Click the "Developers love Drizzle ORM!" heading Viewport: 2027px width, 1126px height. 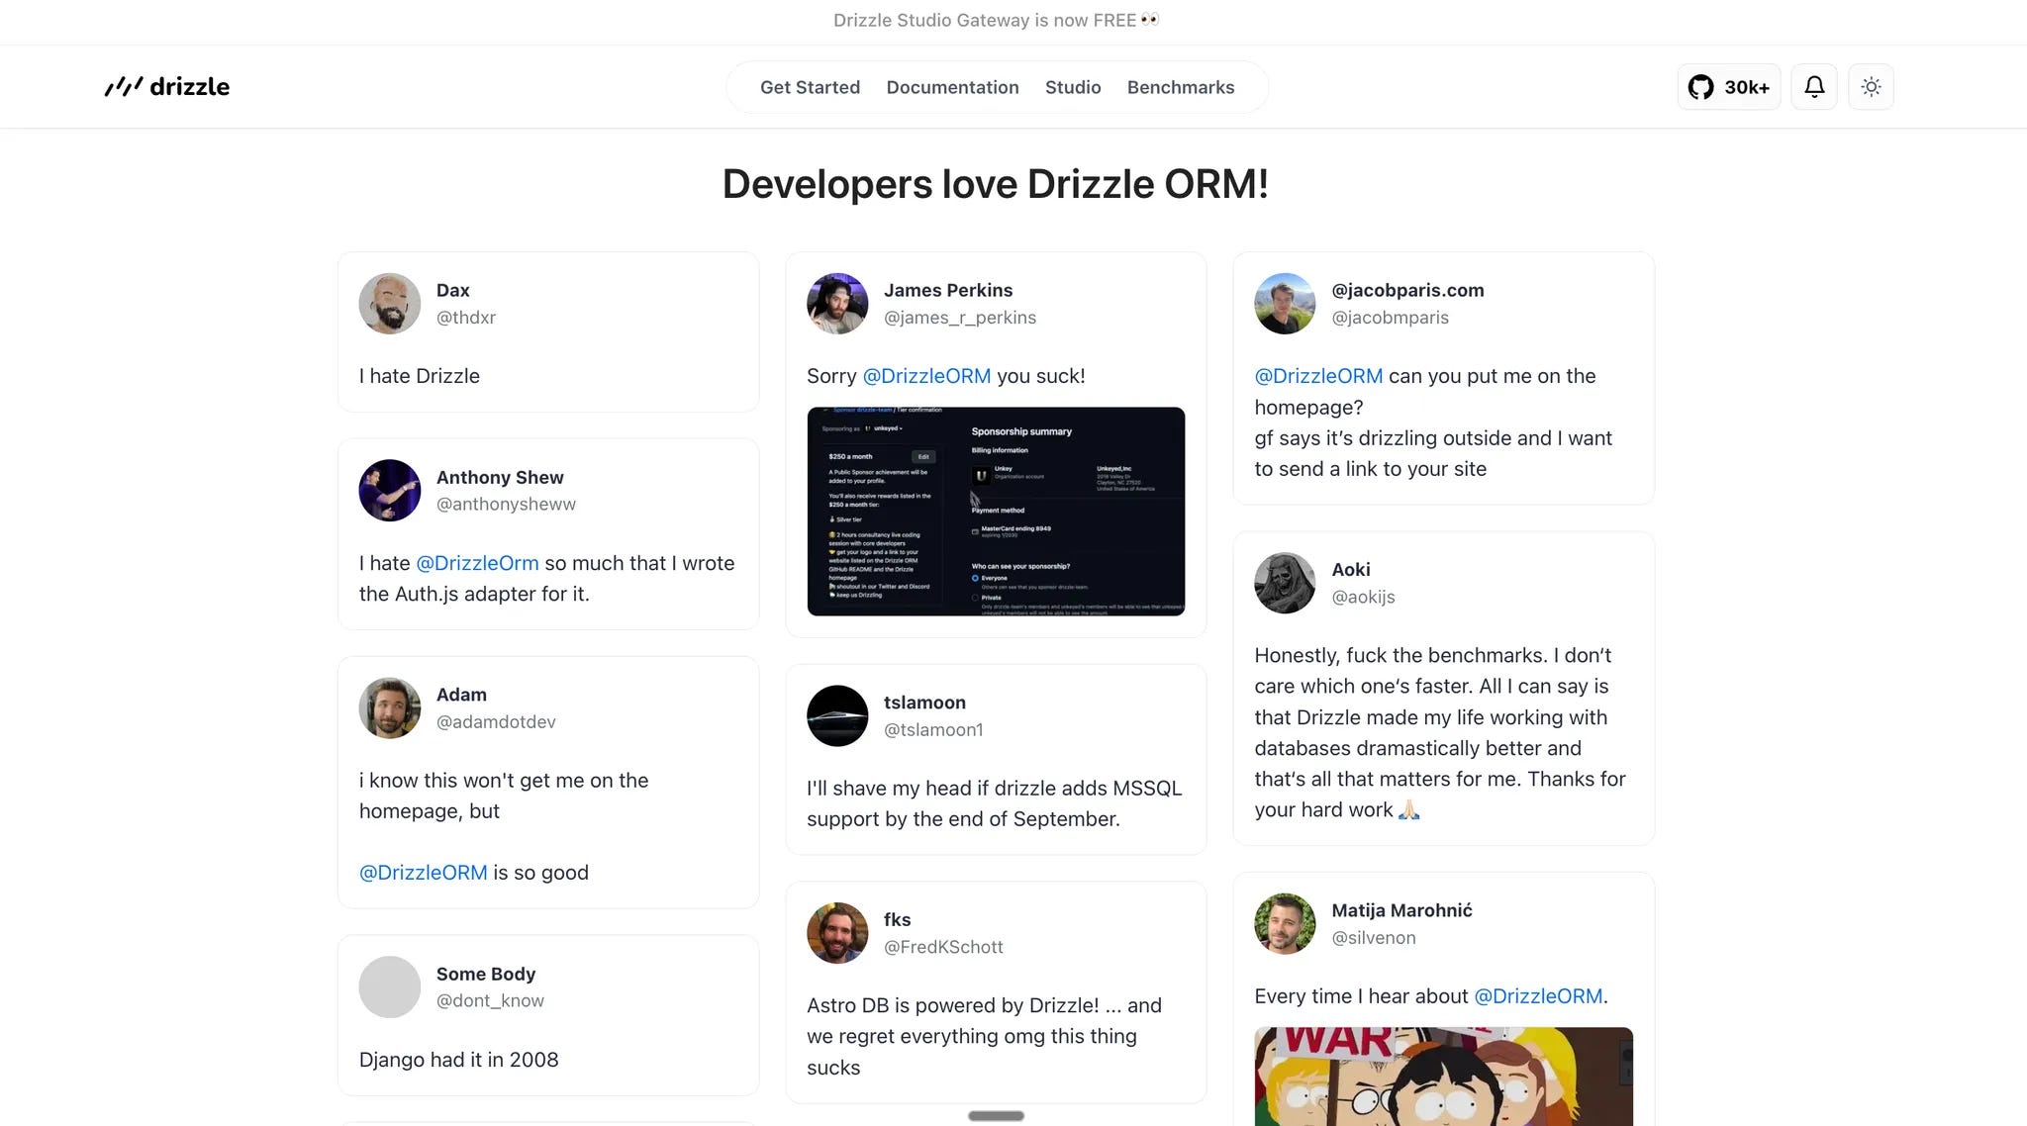tap(996, 184)
